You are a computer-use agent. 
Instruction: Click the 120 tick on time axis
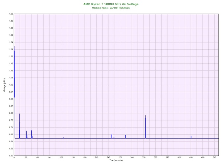61,157
